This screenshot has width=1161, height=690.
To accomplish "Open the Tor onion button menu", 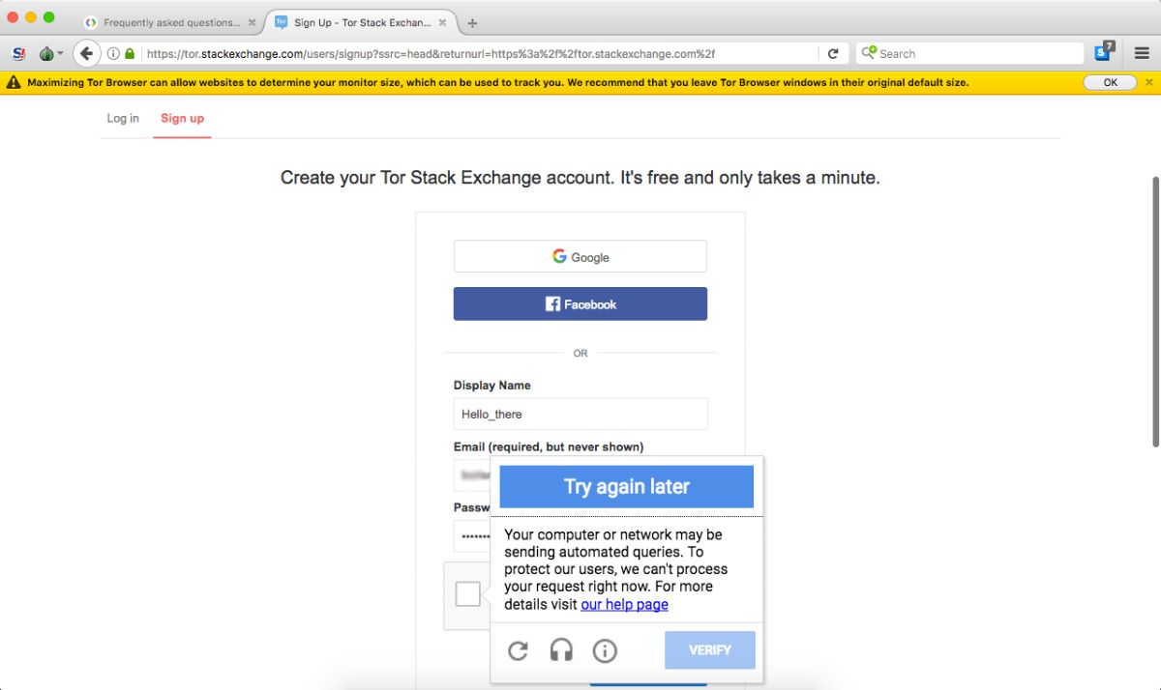I will pyautogui.click(x=50, y=54).
